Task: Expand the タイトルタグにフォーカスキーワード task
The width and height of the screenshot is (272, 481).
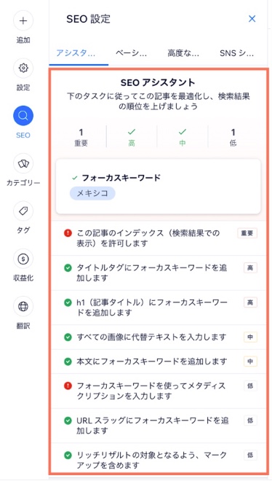Action: tap(159, 273)
